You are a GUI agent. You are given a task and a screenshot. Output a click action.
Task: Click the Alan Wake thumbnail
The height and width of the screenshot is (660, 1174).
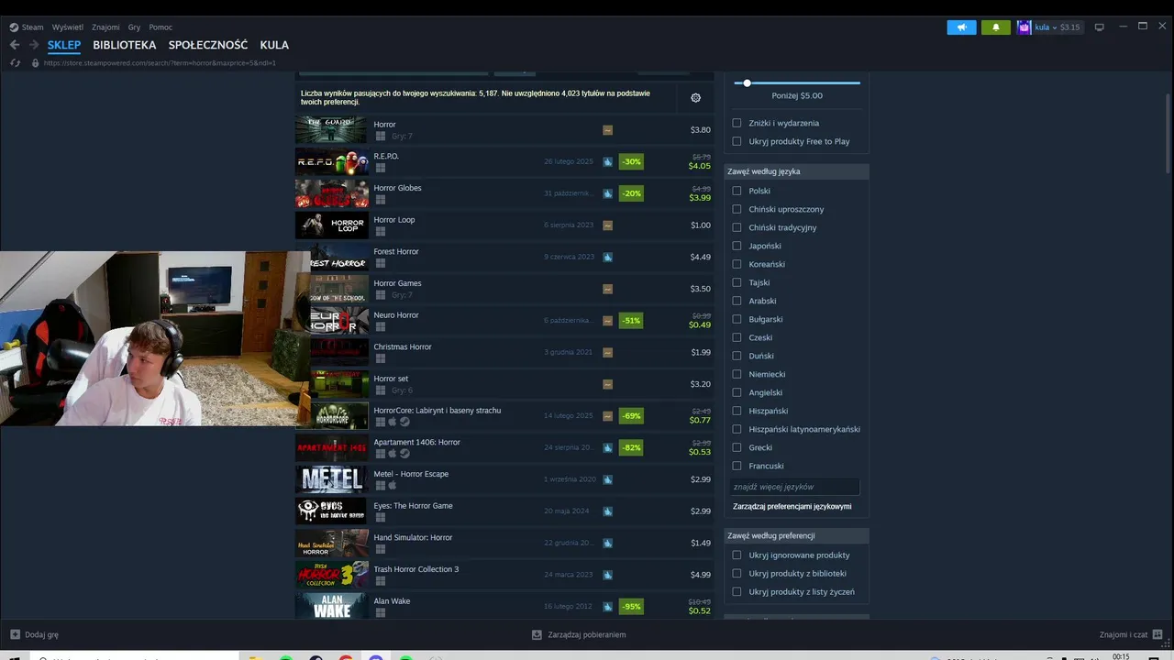332,606
